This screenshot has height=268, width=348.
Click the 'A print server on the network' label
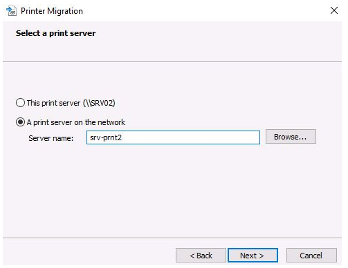[x=76, y=122]
